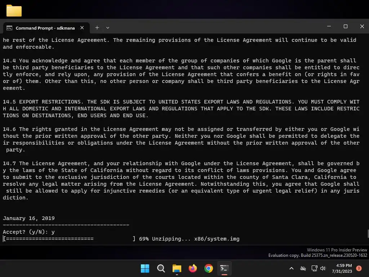Click the terminal scrollbar thumb
The width and height of the screenshot is (369, 277).
tap(368, 234)
